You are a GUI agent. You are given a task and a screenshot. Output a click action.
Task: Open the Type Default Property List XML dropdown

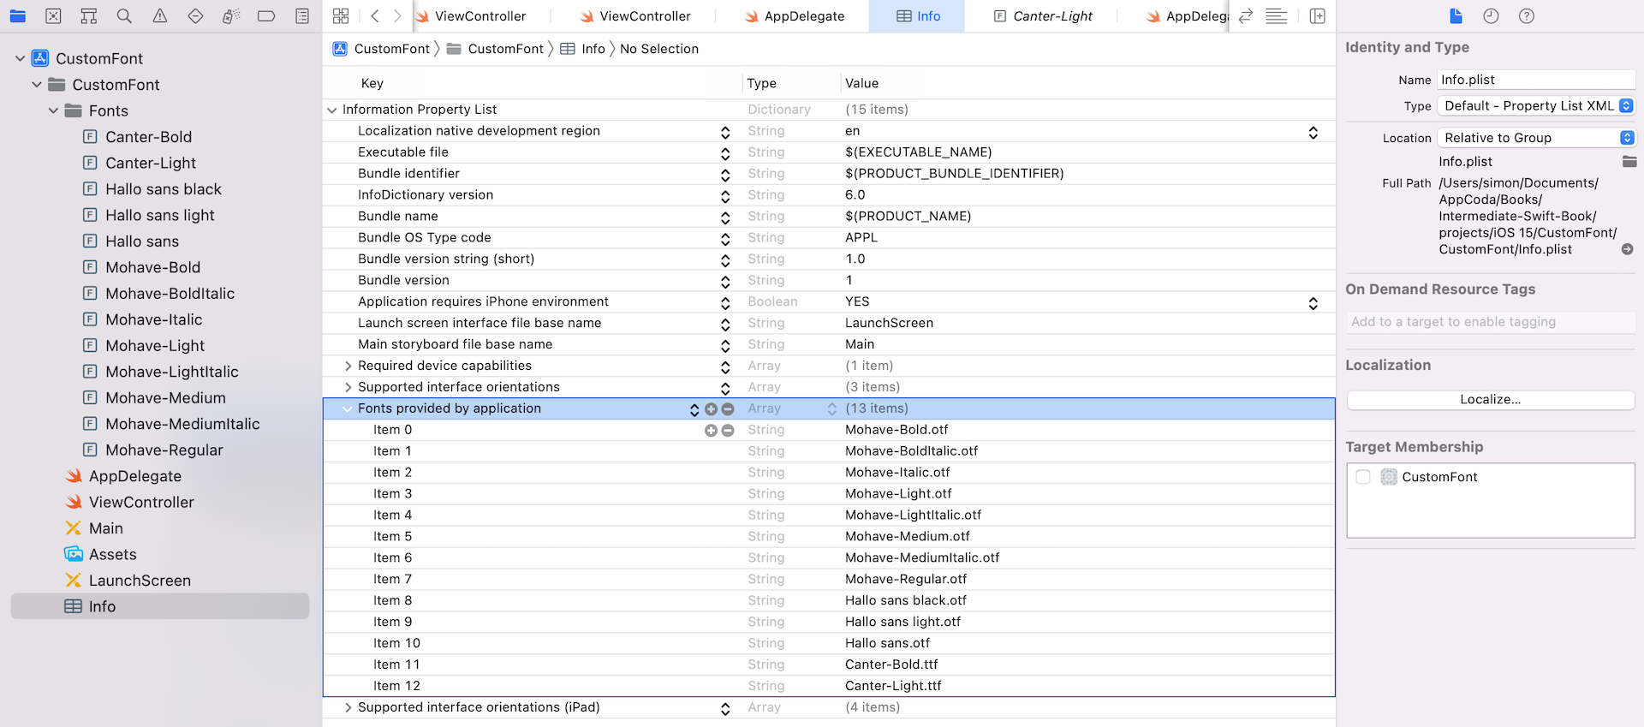[1536, 106]
